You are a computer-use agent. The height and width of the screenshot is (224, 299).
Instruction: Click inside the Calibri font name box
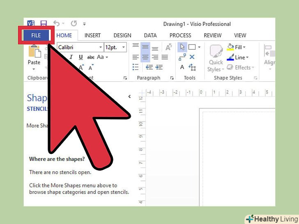click(x=78, y=47)
